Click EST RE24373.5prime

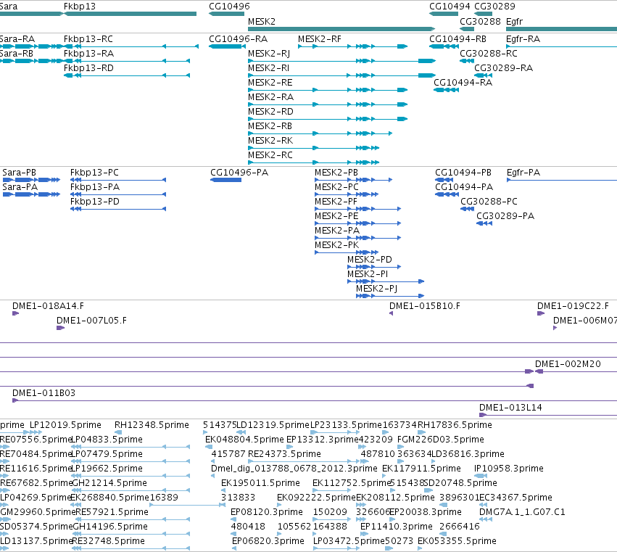point(284,454)
